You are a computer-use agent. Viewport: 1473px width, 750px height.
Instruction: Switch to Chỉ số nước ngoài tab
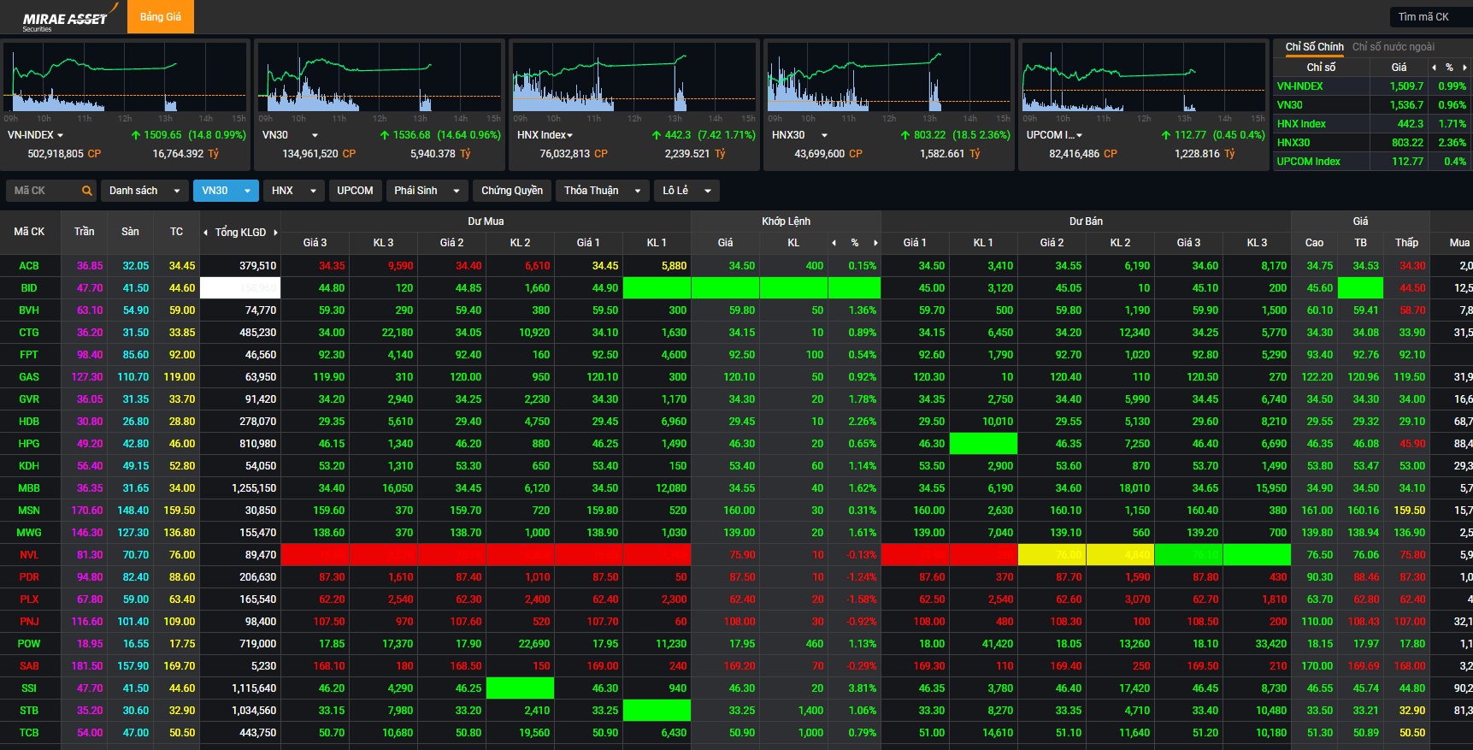[1393, 47]
